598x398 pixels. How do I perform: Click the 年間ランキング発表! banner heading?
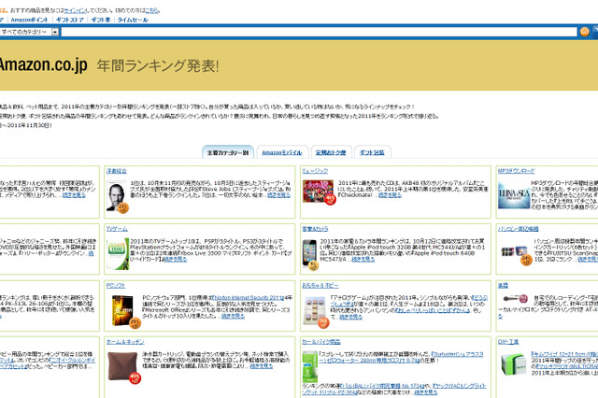(x=158, y=66)
